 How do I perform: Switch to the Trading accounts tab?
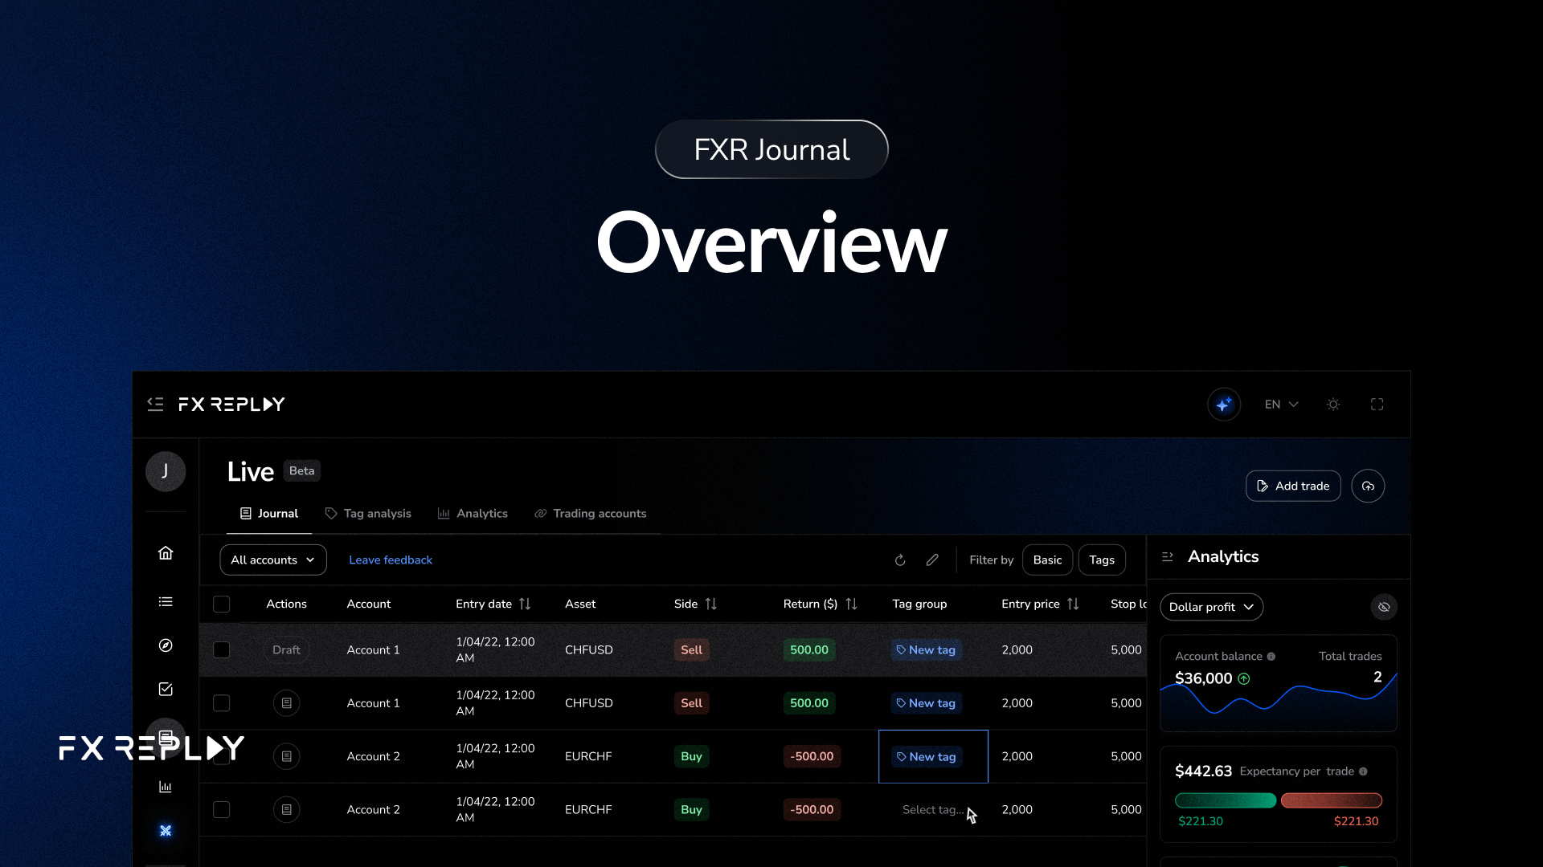coord(591,514)
